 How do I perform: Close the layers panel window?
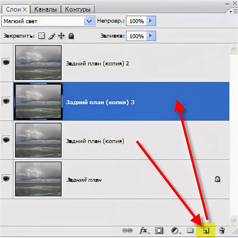click(235, 3)
